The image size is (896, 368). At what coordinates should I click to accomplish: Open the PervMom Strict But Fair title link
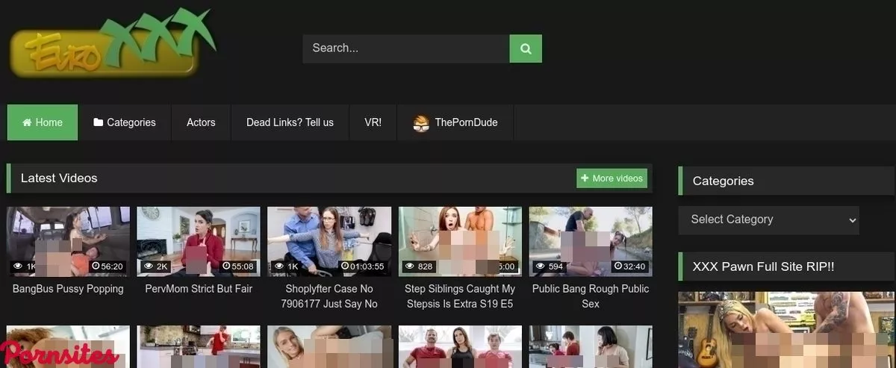199,289
